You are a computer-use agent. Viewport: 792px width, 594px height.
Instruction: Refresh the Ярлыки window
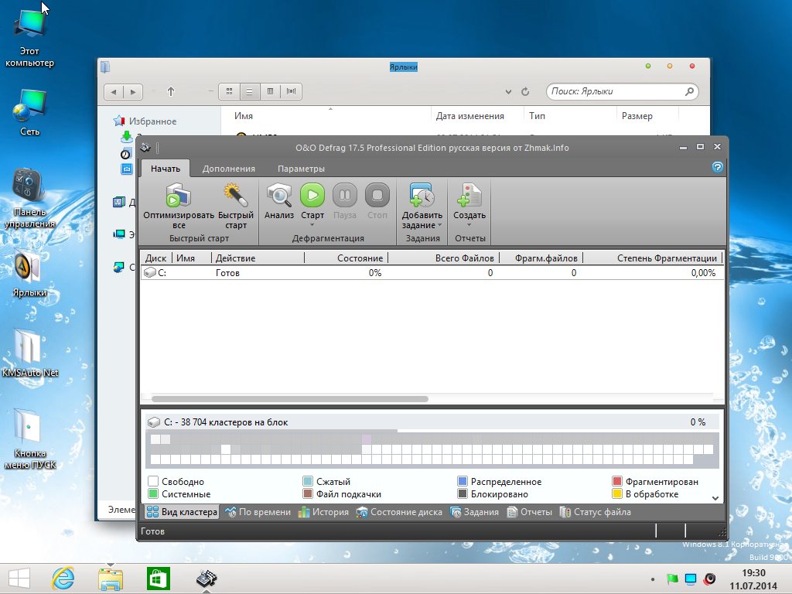click(x=525, y=91)
